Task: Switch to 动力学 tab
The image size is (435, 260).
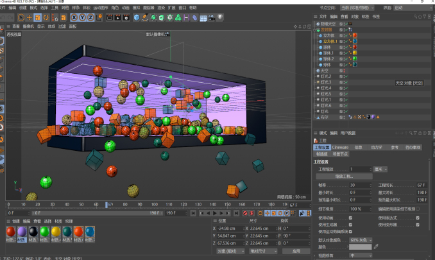Action: 377,148
